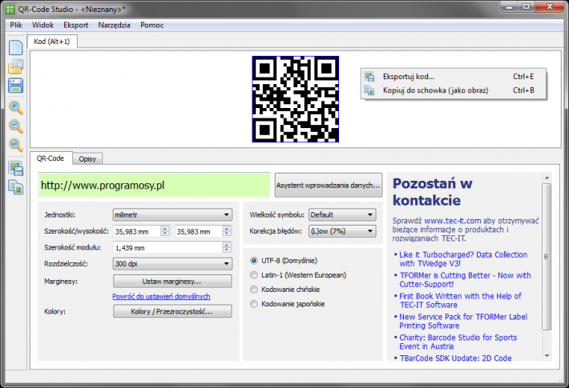Click Powrót do ustawień domyślnych link

coord(161,296)
